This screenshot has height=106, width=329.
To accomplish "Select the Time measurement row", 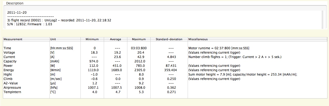I will click(x=8, y=48).
